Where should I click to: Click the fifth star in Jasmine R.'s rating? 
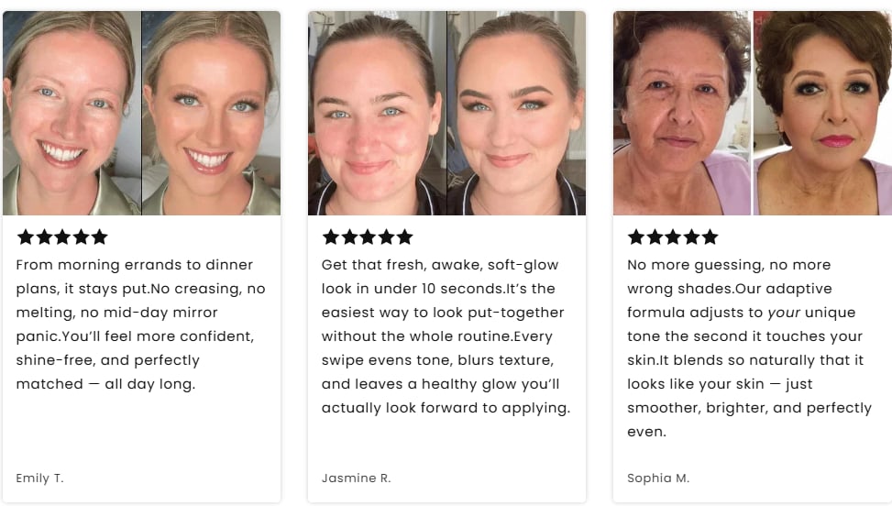pyautogui.click(x=404, y=237)
